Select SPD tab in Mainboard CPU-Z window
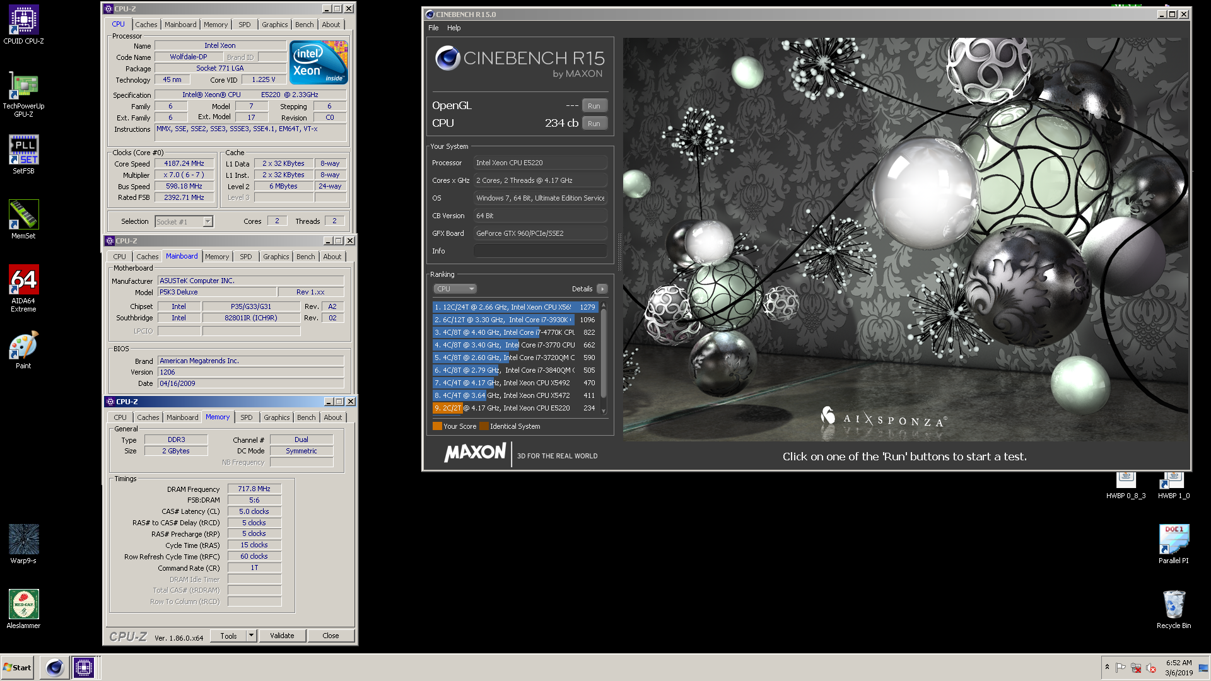The height and width of the screenshot is (681, 1211). pyautogui.click(x=246, y=257)
